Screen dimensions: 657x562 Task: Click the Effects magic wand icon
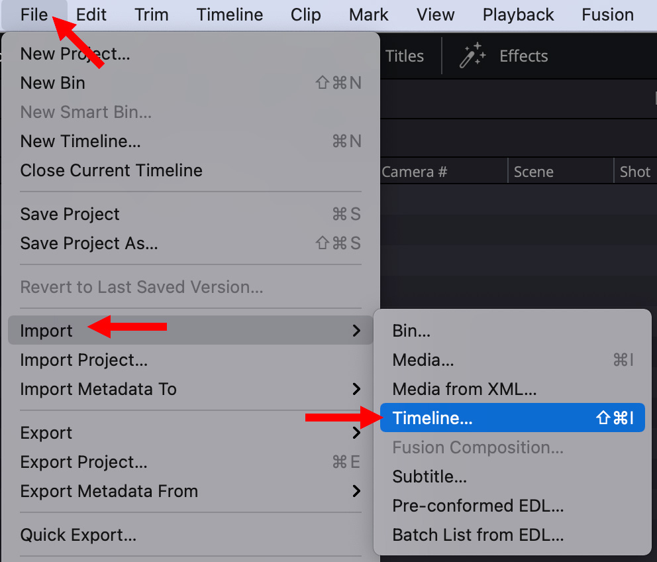coord(473,56)
